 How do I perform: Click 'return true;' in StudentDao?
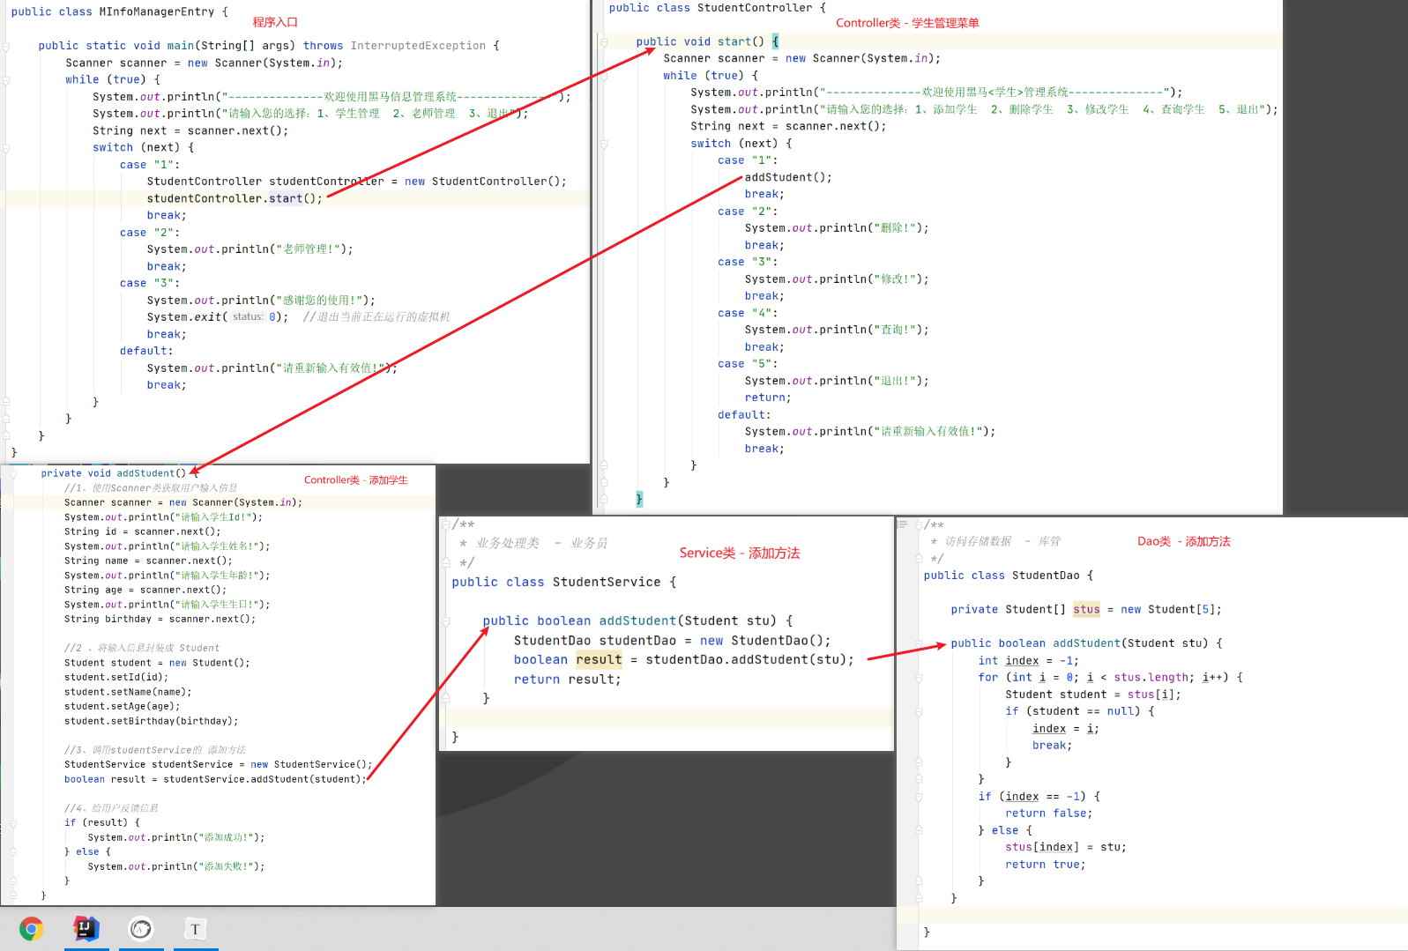click(1045, 865)
